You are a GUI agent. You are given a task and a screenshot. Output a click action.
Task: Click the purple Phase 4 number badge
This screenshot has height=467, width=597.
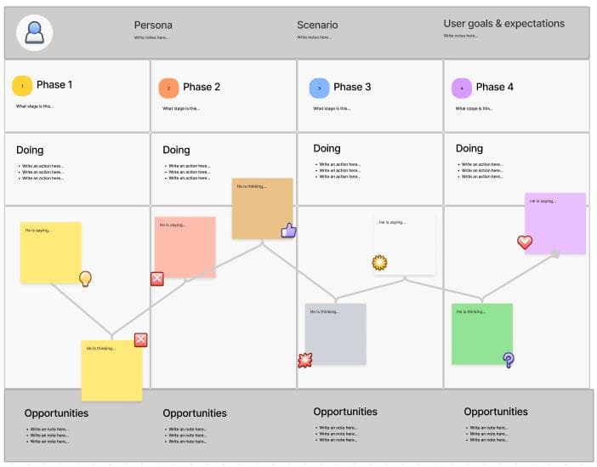coord(462,88)
